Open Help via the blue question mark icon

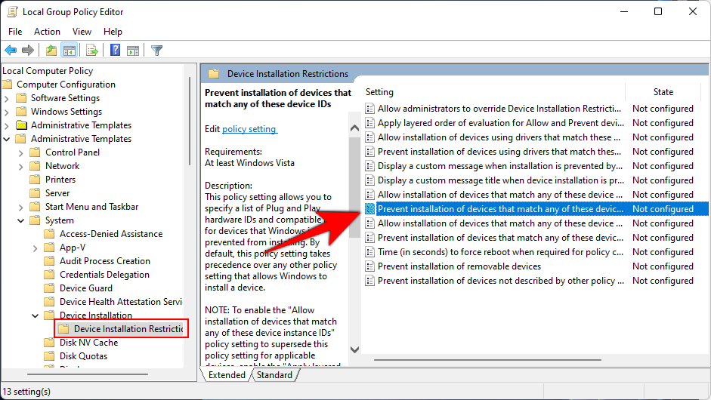(x=115, y=50)
